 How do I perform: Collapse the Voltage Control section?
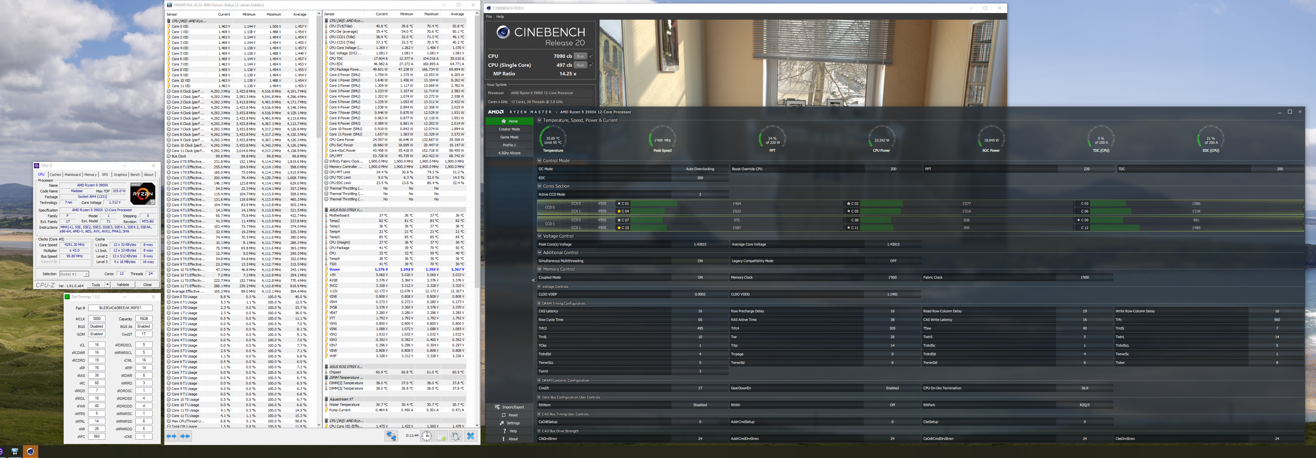pos(539,236)
